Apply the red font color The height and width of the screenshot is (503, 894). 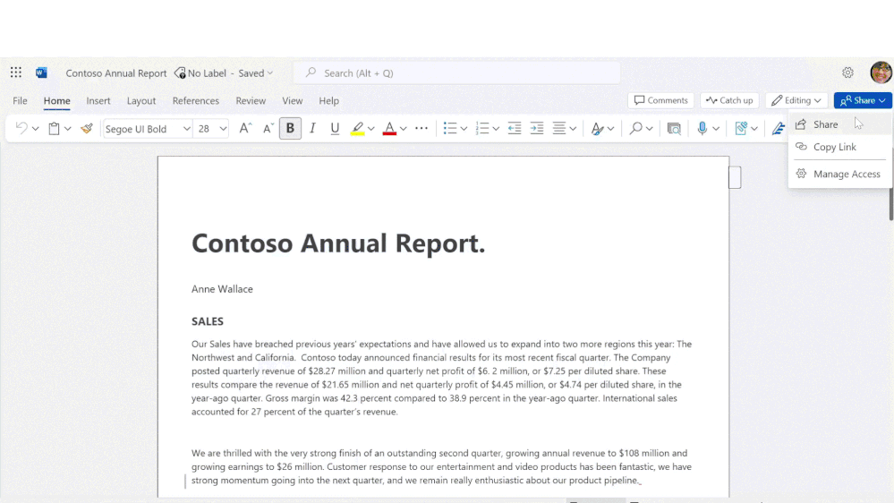[x=389, y=128]
